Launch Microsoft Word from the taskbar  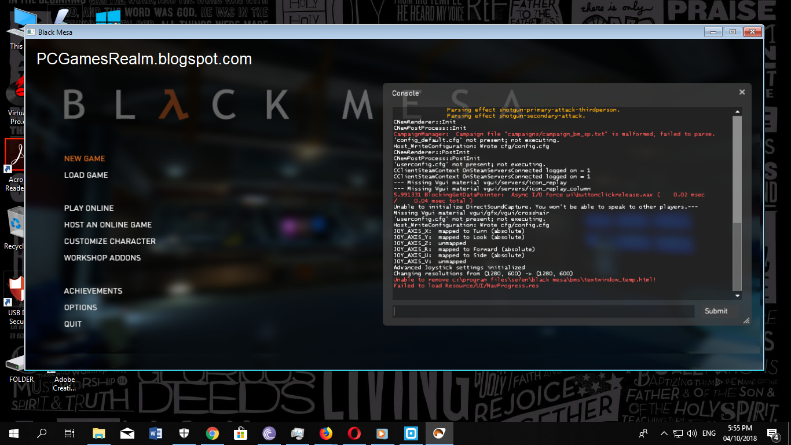coord(156,433)
